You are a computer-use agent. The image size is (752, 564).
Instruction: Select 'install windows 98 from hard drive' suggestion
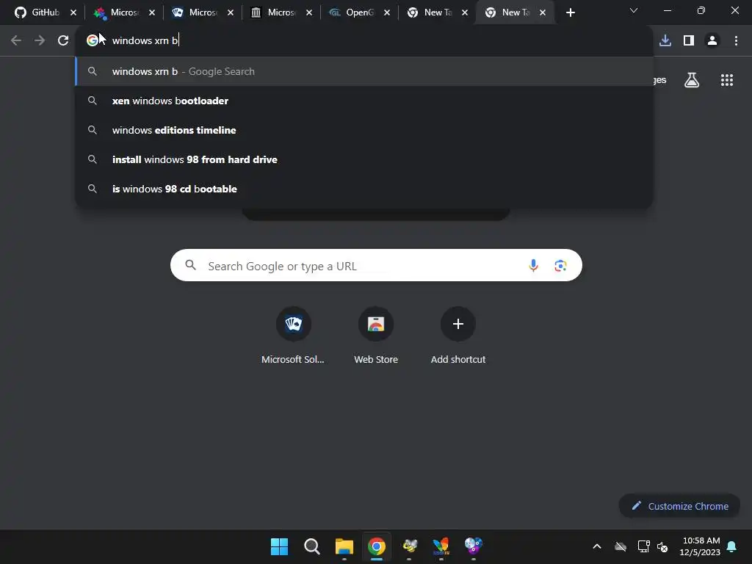(x=364, y=159)
